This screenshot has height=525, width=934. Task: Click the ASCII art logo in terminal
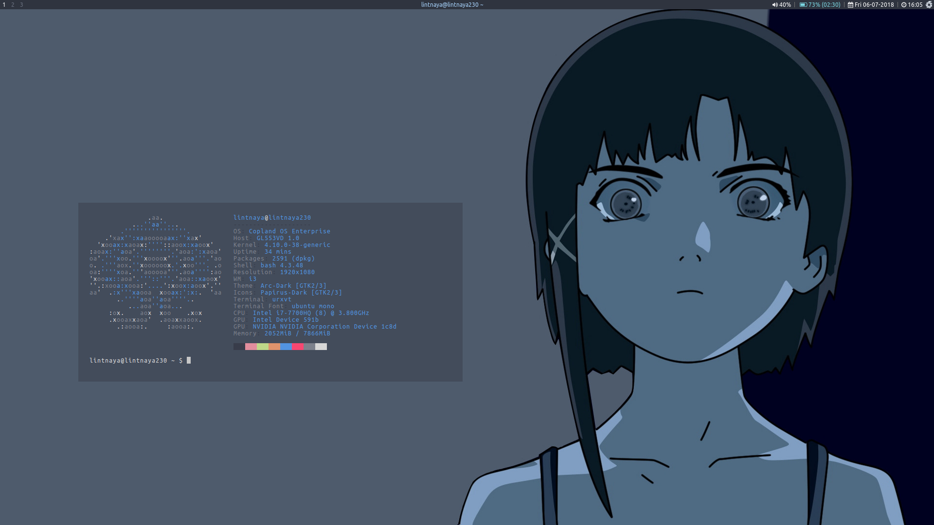tap(155, 272)
